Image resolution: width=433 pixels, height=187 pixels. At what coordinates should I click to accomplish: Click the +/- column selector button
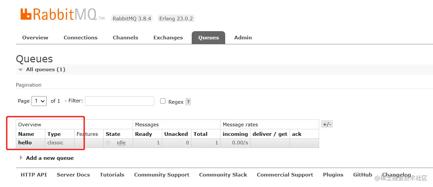pos(327,124)
